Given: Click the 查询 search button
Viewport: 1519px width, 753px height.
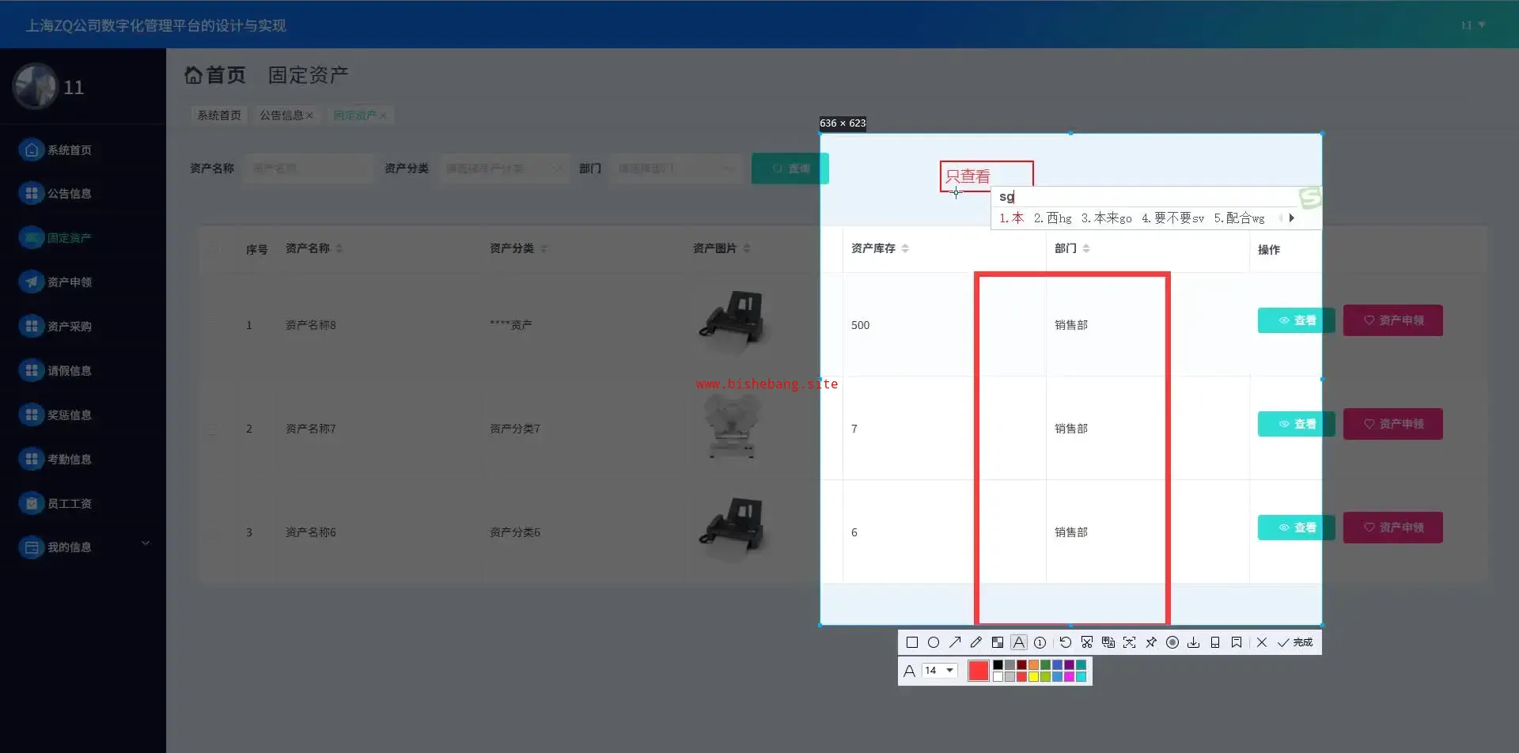Looking at the screenshot, I should [x=790, y=168].
